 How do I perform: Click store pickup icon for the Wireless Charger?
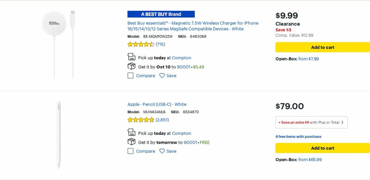pos(131,57)
